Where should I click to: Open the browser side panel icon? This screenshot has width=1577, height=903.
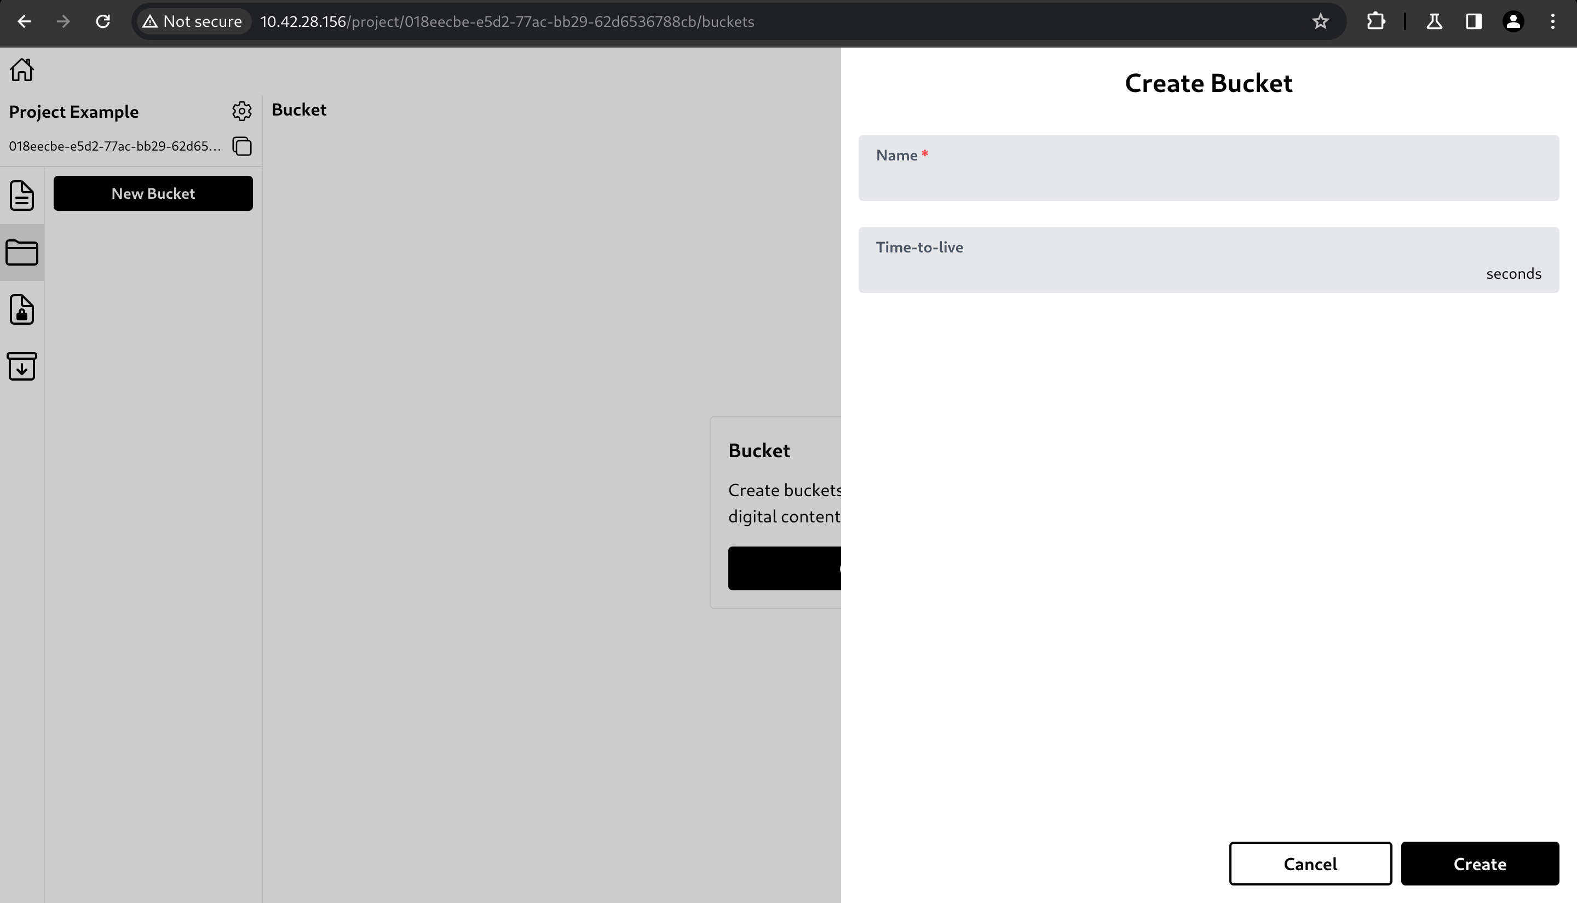pos(1474,21)
